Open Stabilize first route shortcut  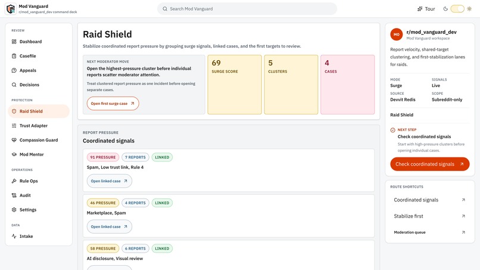click(430, 216)
